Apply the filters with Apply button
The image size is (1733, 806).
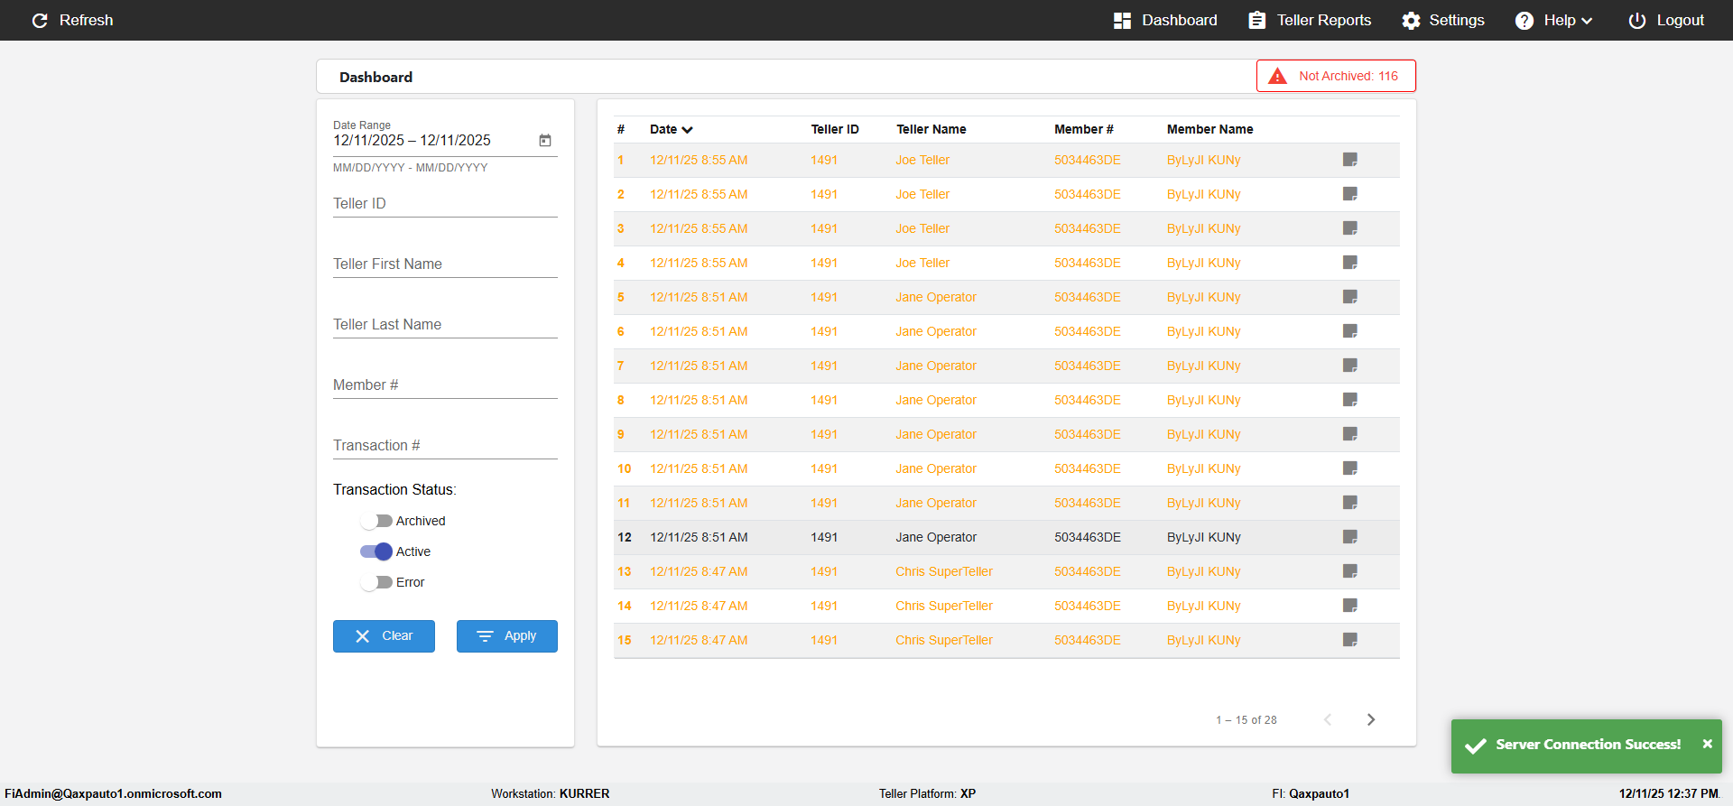point(506,636)
